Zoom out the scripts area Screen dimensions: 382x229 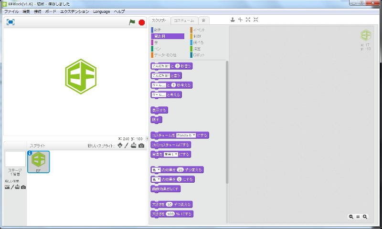point(351,217)
